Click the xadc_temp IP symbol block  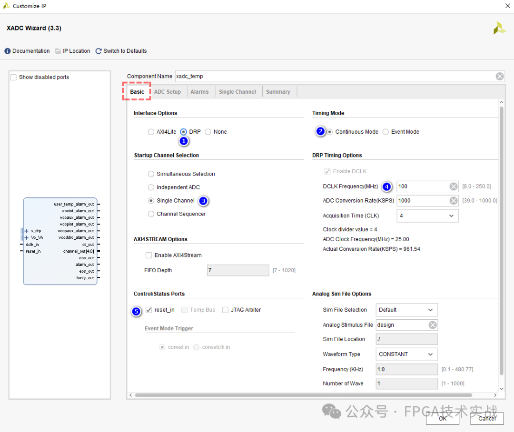tap(60, 241)
